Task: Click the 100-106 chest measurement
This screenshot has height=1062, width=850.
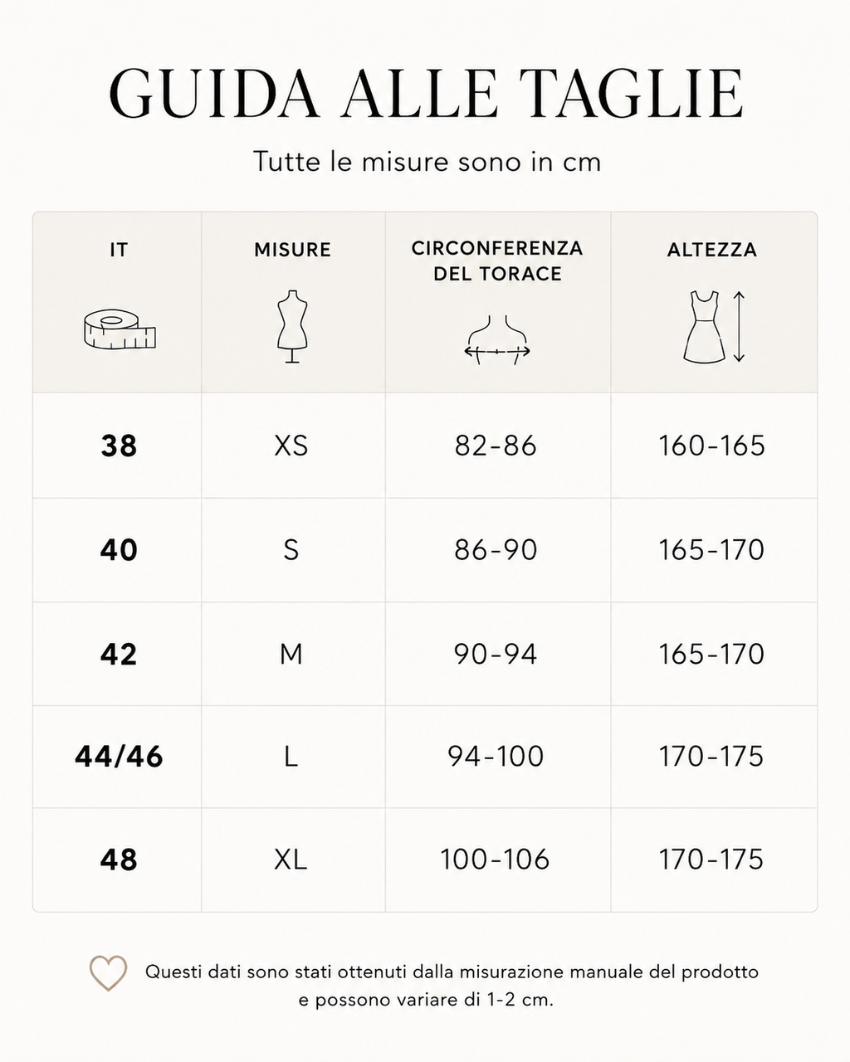Action: 496,860
